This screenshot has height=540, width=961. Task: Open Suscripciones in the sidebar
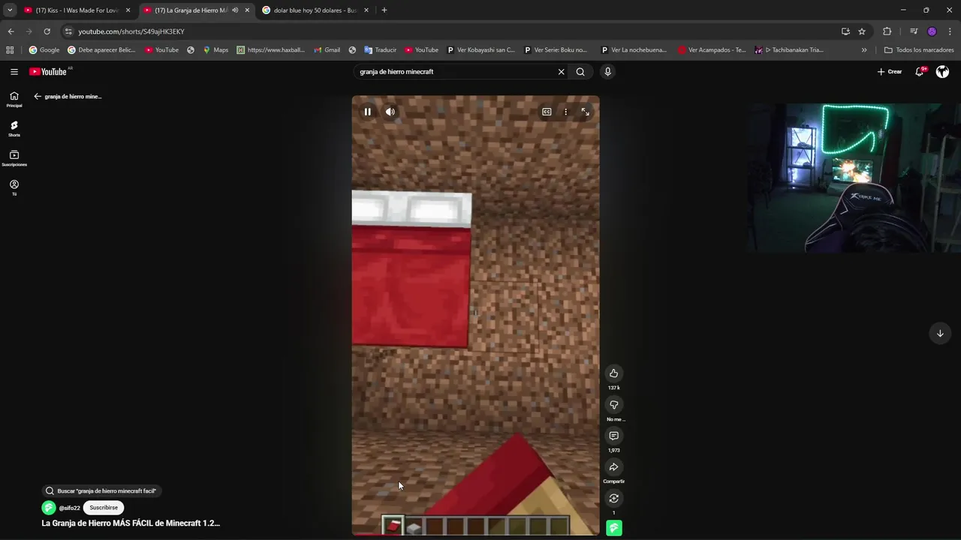pyautogui.click(x=14, y=158)
